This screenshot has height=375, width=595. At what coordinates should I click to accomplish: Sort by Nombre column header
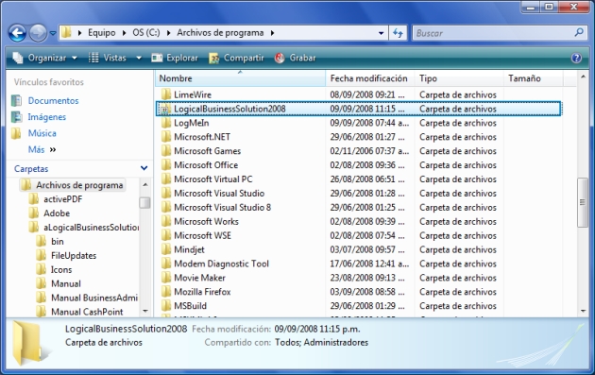pyautogui.click(x=240, y=78)
